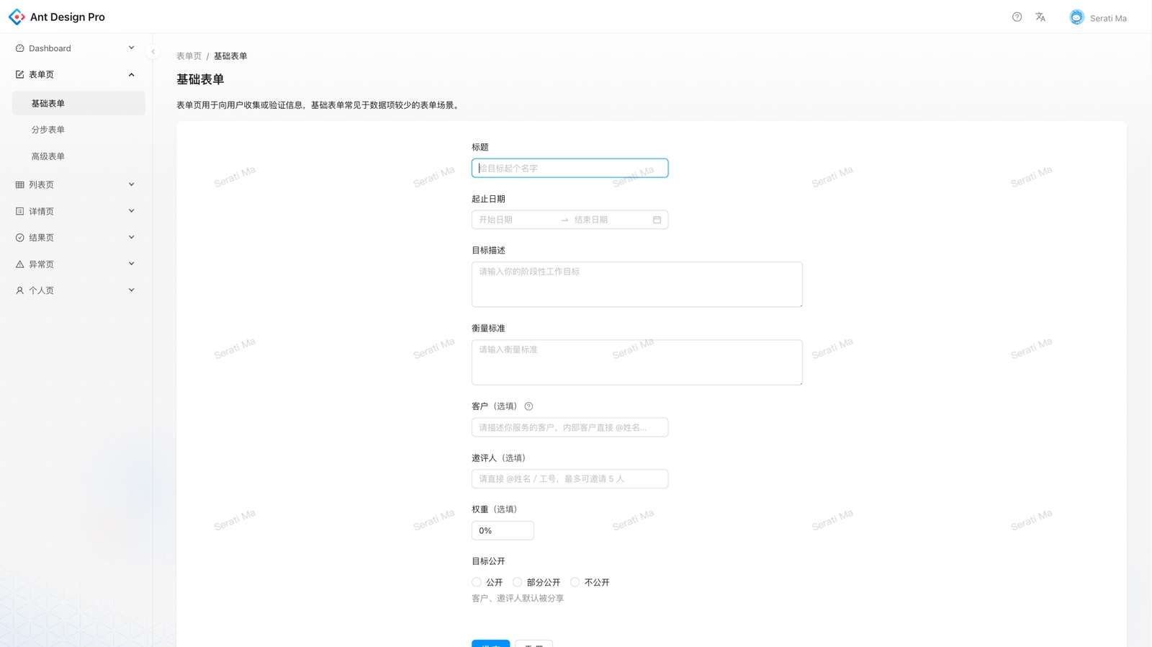1152x647 pixels.
Task: Click the 表单页 breadcrumb link
Action: 189,56
